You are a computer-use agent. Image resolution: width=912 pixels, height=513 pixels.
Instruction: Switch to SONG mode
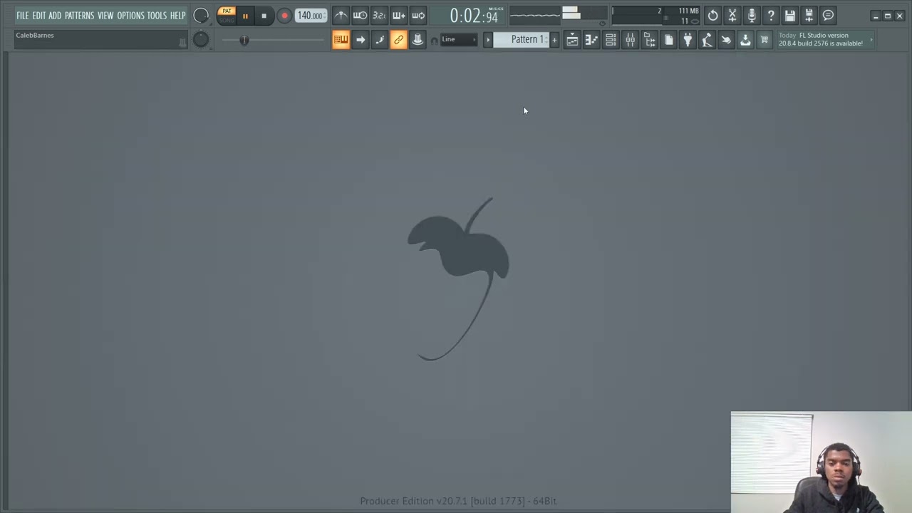pos(227,20)
